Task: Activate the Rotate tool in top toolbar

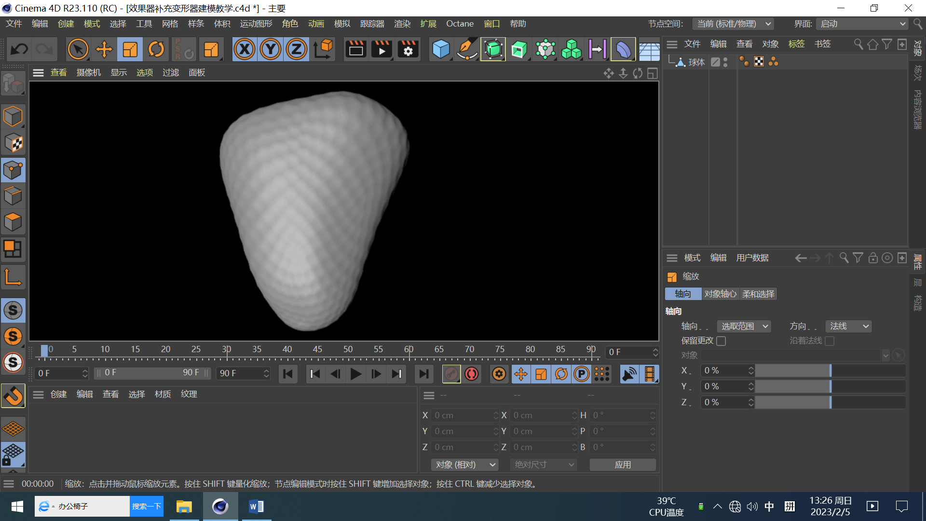Action: (x=156, y=49)
